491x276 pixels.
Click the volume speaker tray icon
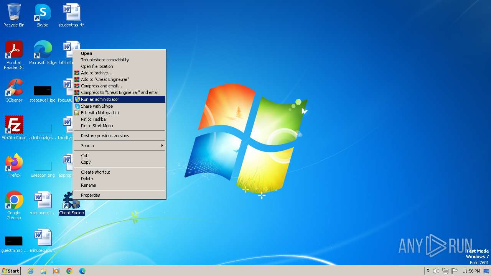436,271
